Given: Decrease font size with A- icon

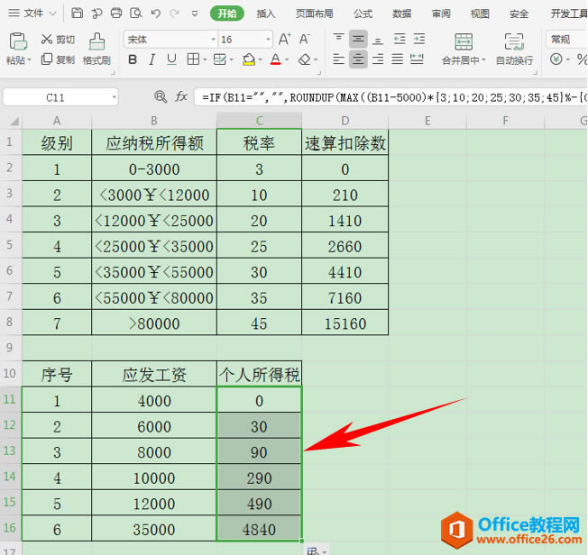Looking at the screenshot, I should coord(305,39).
